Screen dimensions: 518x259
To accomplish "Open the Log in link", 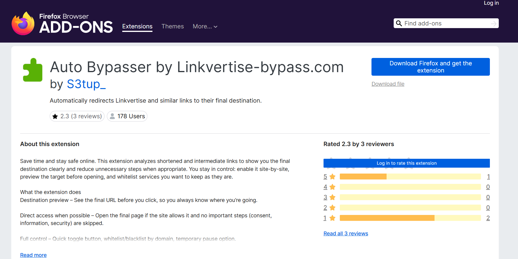I will point(491,3).
